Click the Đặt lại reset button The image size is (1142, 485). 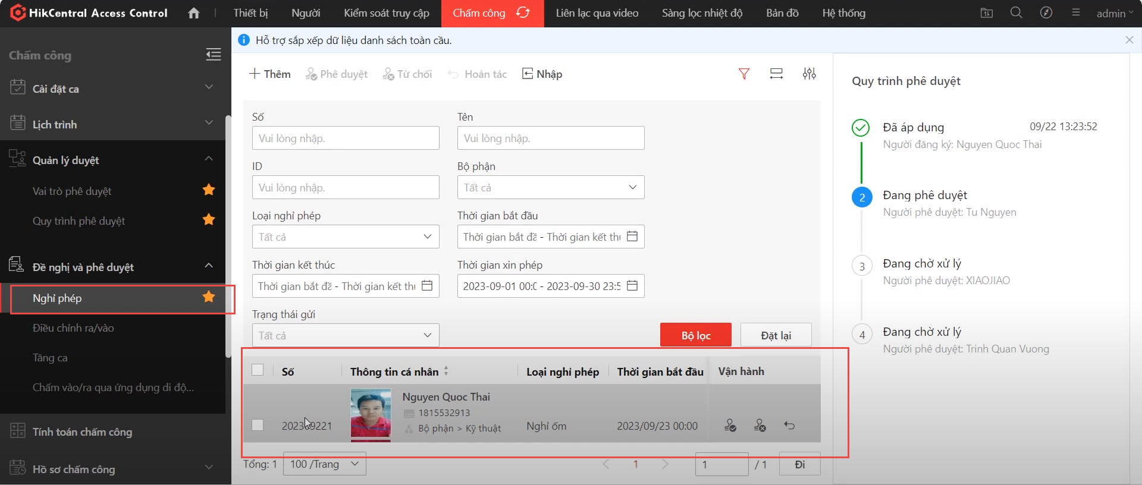(776, 335)
